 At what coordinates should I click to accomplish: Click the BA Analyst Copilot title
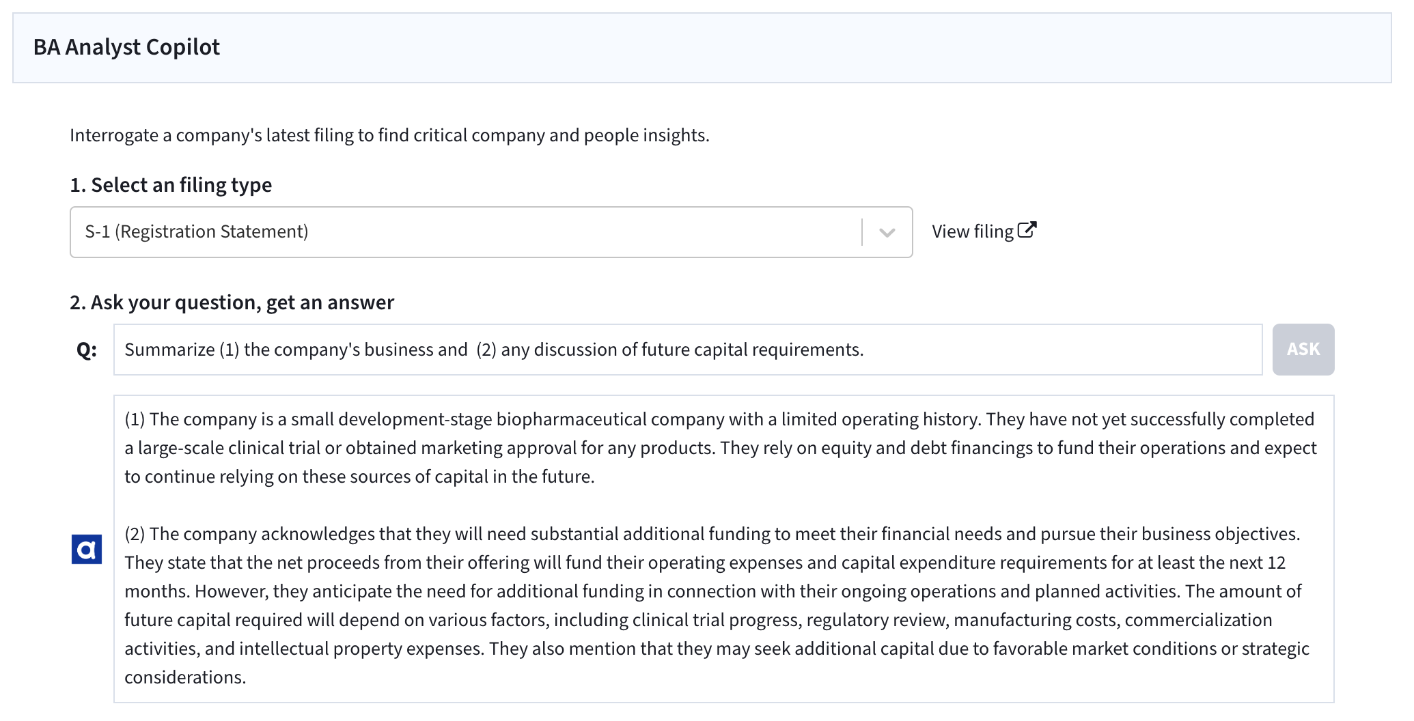click(x=126, y=47)
